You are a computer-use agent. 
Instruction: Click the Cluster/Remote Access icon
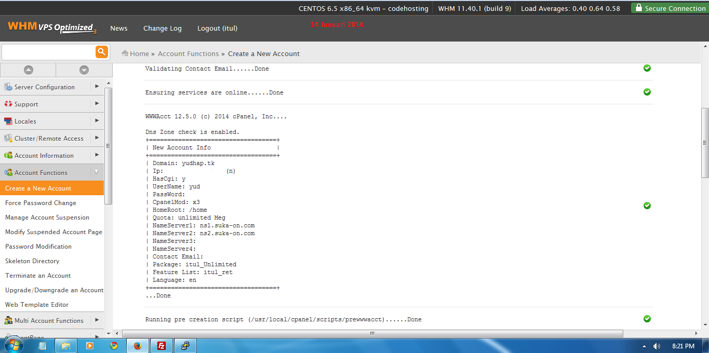pos(8,139)
